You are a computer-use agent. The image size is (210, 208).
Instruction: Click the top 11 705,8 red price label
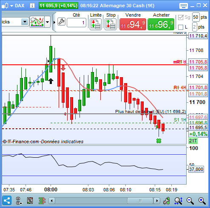tap(198, 62)
